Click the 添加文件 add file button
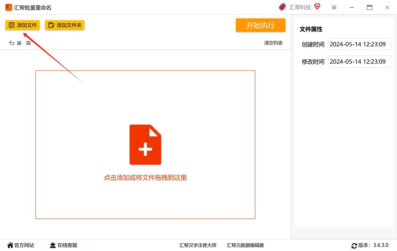Image resolution: width=397 pixels, height=251 pixels. [x=22, y=25]
